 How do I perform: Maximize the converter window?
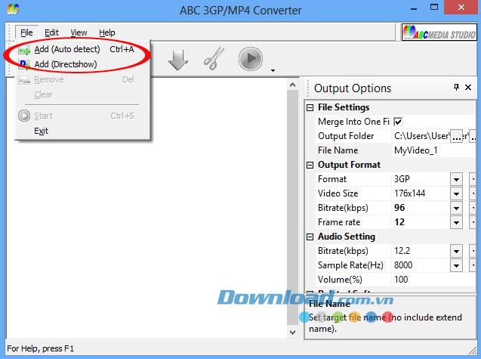[434, 8]
